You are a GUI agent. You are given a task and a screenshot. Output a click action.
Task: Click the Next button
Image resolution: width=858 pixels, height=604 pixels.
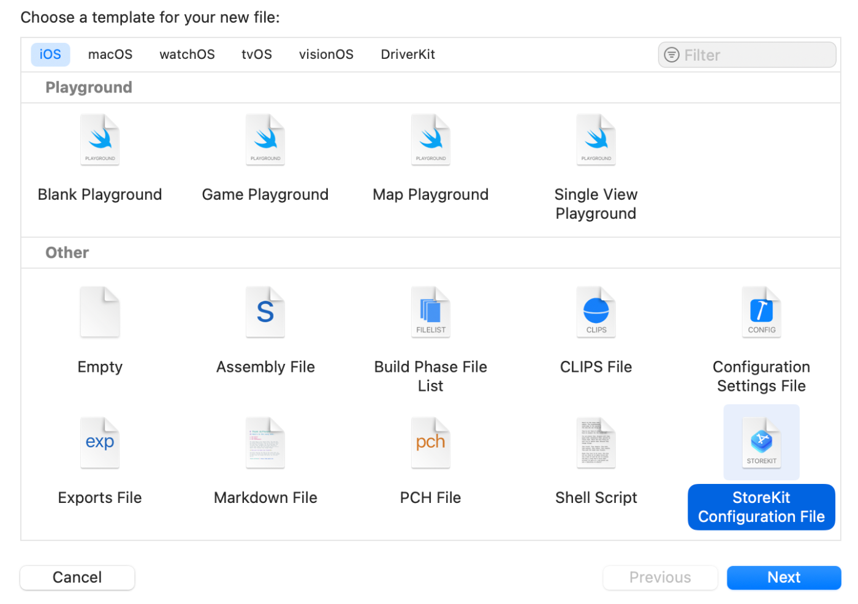784,578
